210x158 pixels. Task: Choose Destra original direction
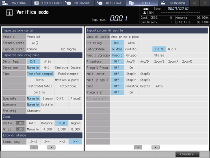coord(76,68)
